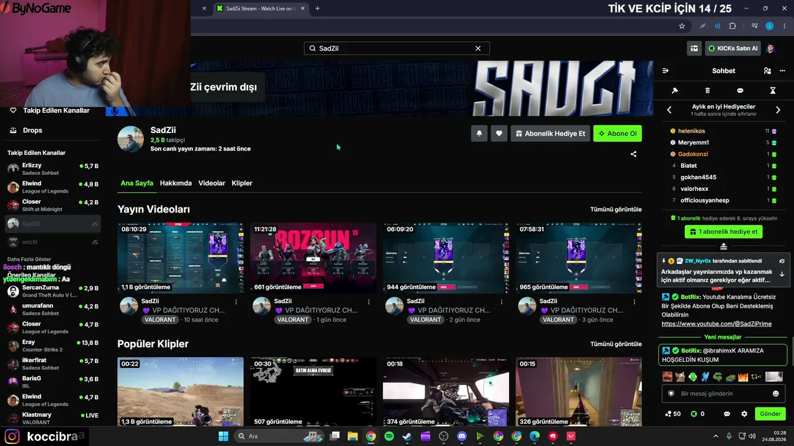Open channel points balance showing 50
The image size is (794, 446).
pyautogui.click(x=672, y=414)
